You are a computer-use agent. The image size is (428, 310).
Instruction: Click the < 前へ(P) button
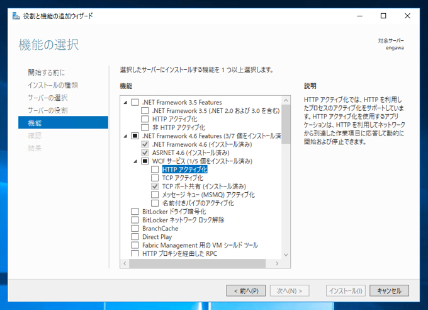point(246,291)
